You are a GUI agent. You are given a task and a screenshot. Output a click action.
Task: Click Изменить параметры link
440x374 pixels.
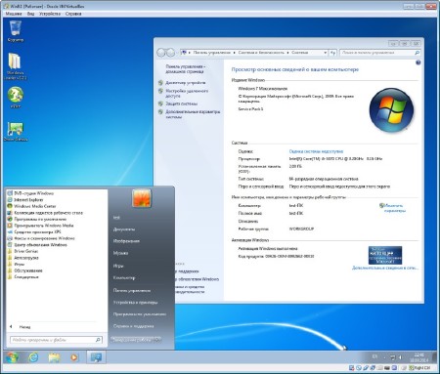[394, 208]
